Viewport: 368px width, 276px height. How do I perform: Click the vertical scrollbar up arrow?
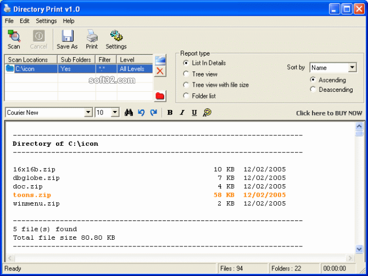(x=359, y=126)
